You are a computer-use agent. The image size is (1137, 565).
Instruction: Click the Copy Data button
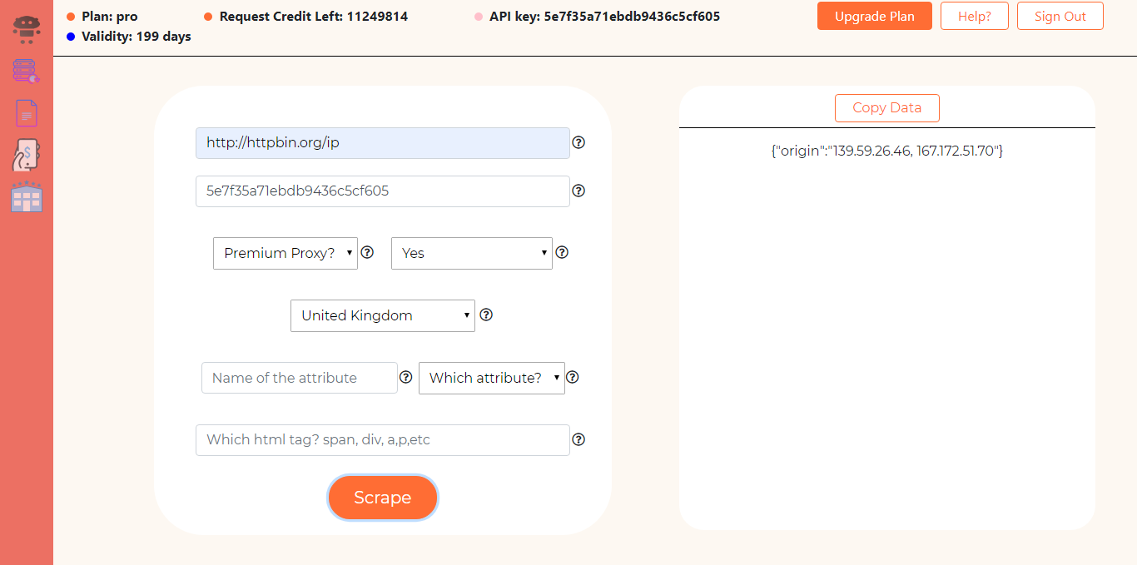coord(887,108)
